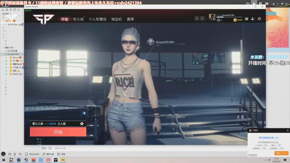Open YY bookmark list icon
This screenshot has width=290, height=163.
14,10
